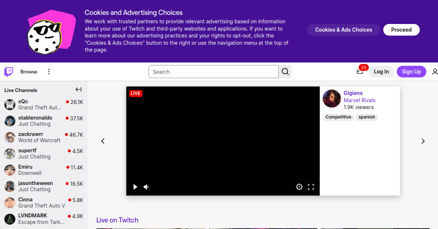Open the user profile icon menu

pyautogui.click(x=434, y=72)
